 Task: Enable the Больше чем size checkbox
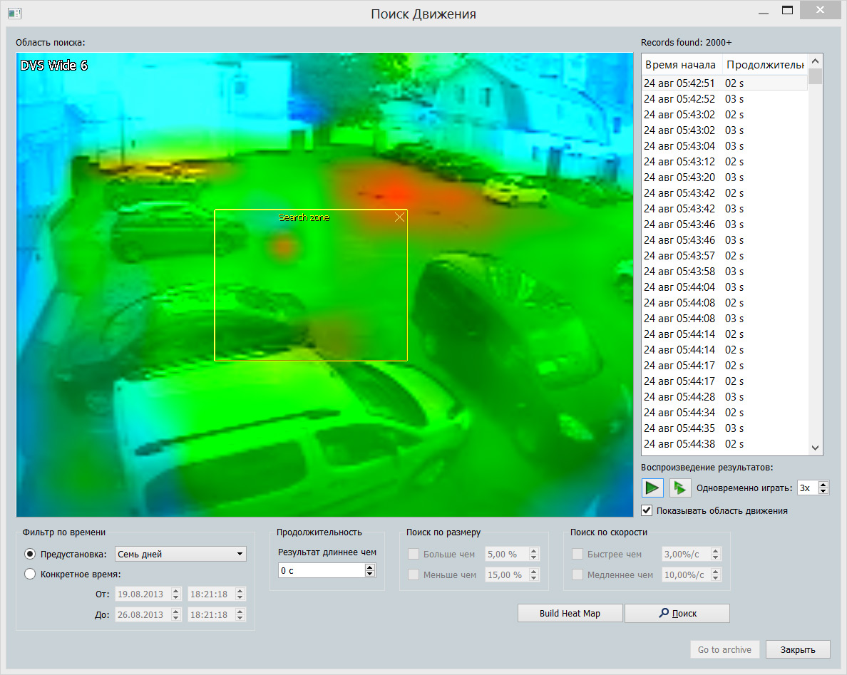[414, 554]
